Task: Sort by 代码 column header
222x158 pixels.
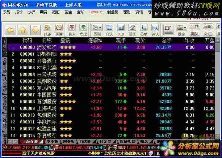Action: (x=27, y=41)
